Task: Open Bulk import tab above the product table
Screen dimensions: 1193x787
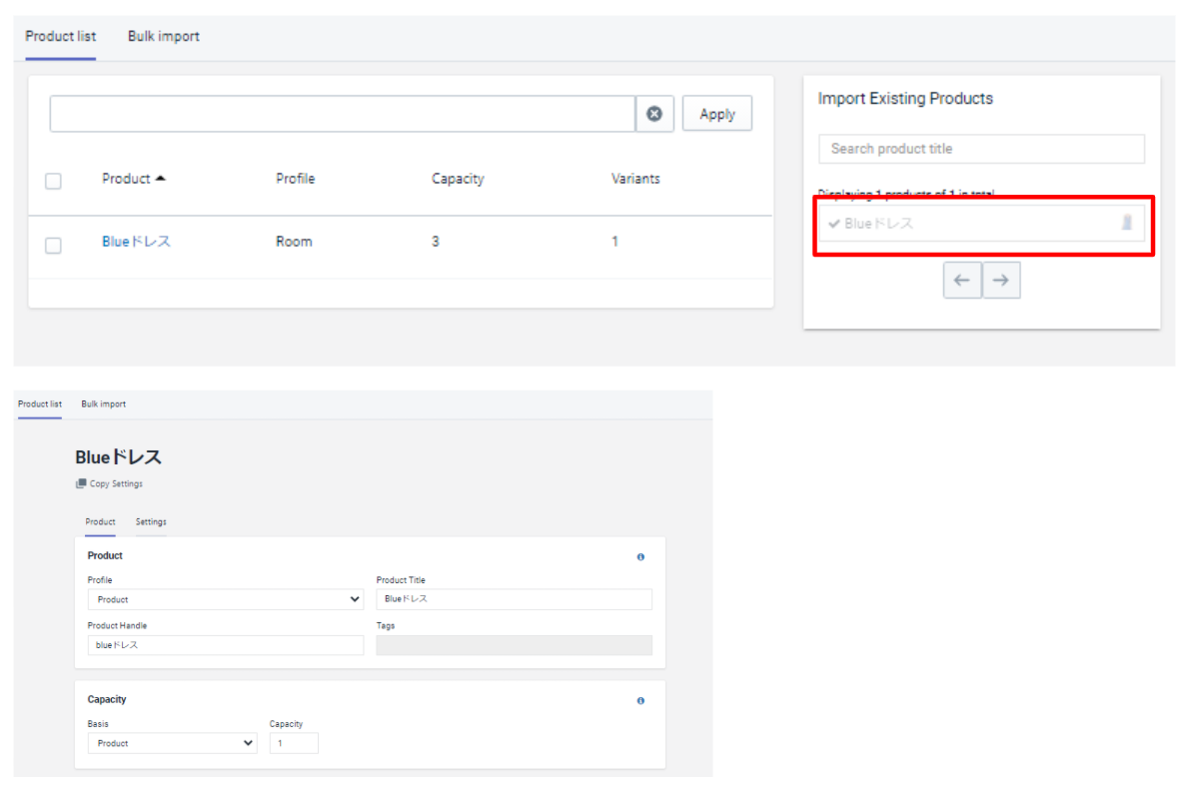Action: (x=163, y=37)
